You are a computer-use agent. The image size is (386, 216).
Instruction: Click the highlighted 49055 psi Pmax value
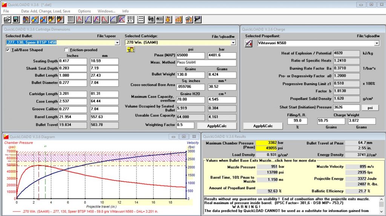[x=267, y=148]
